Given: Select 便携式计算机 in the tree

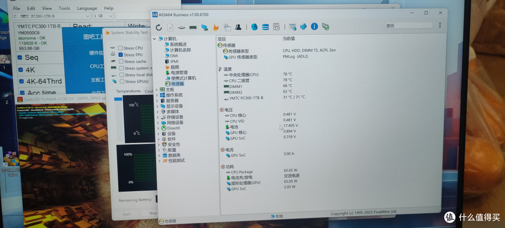Looking at the screenshot, I should 184,78.
